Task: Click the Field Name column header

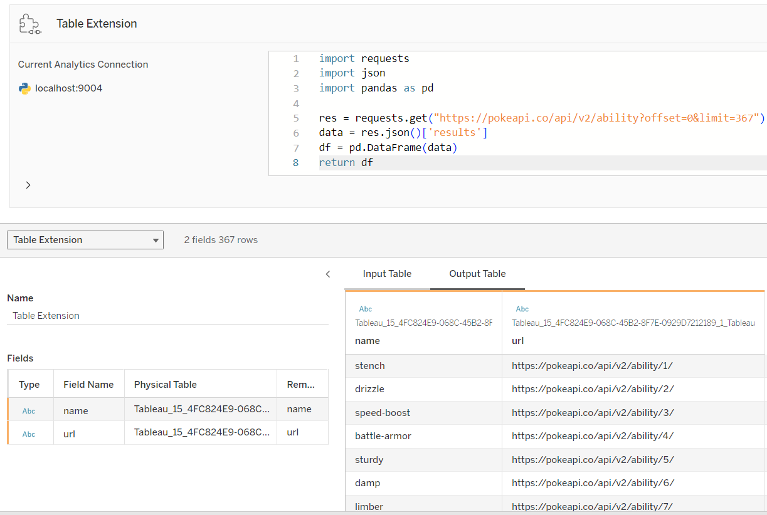Action: coord(88,385)
